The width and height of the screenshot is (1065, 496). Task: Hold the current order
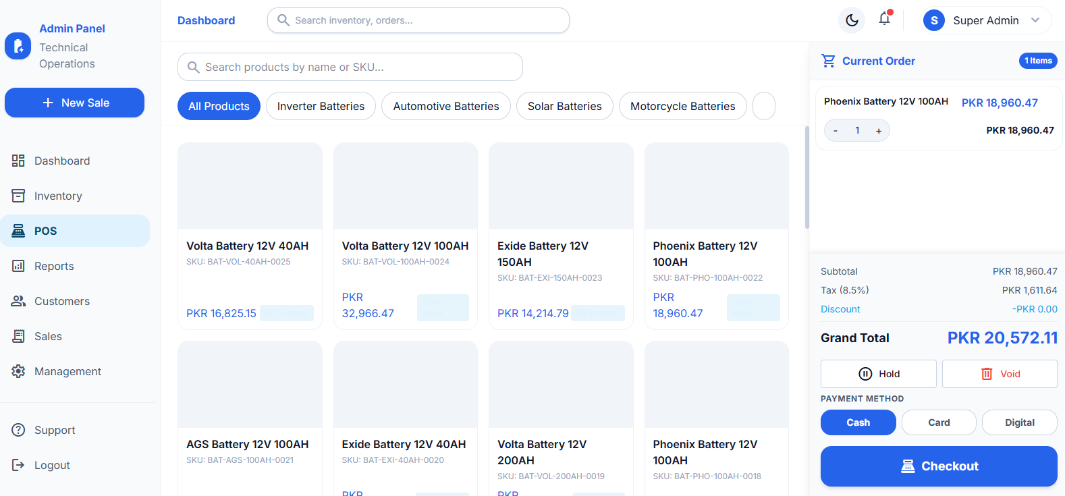click(879, 374)
